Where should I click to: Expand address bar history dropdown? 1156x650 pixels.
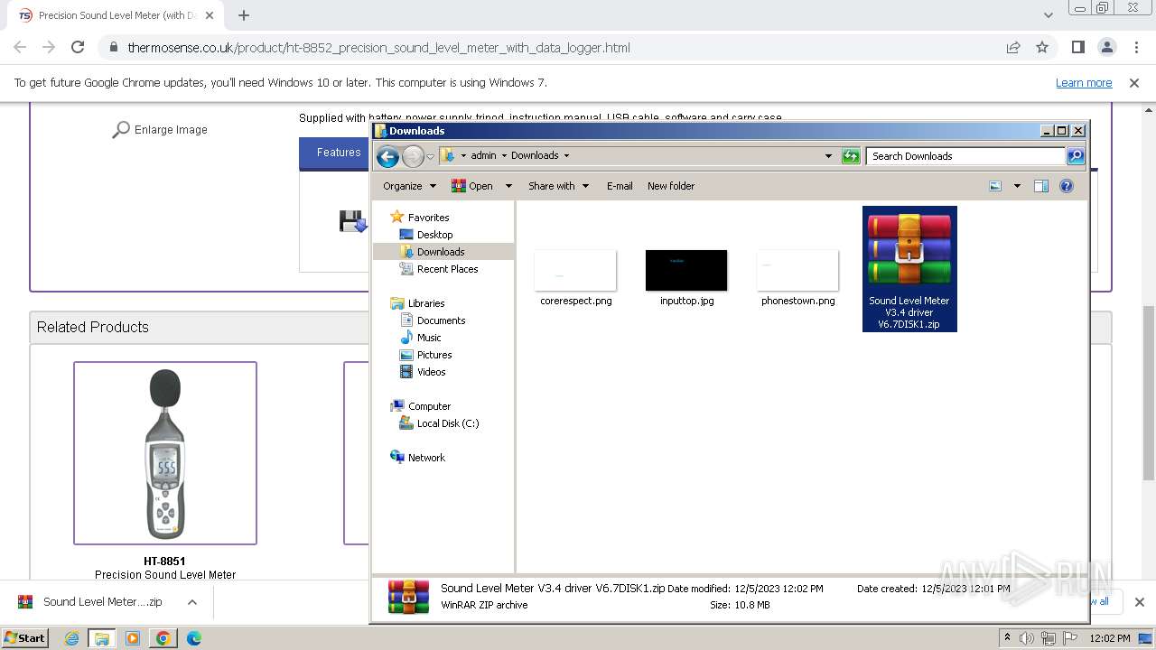tap(828, 156)
